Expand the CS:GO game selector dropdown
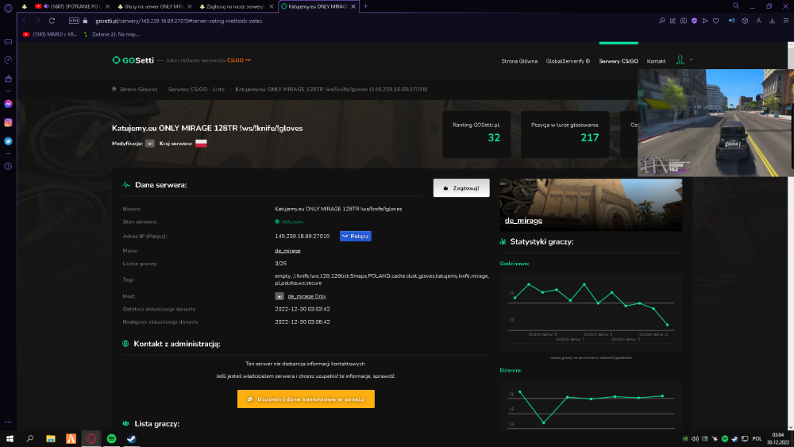This screenshot has width=794, height=447. pyautogui.click(x=238, y=60)
